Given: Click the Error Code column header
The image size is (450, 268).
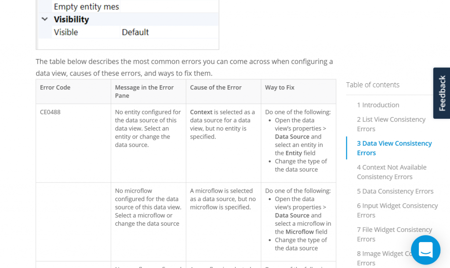Looking at the screenshot, I should [55, 88].
